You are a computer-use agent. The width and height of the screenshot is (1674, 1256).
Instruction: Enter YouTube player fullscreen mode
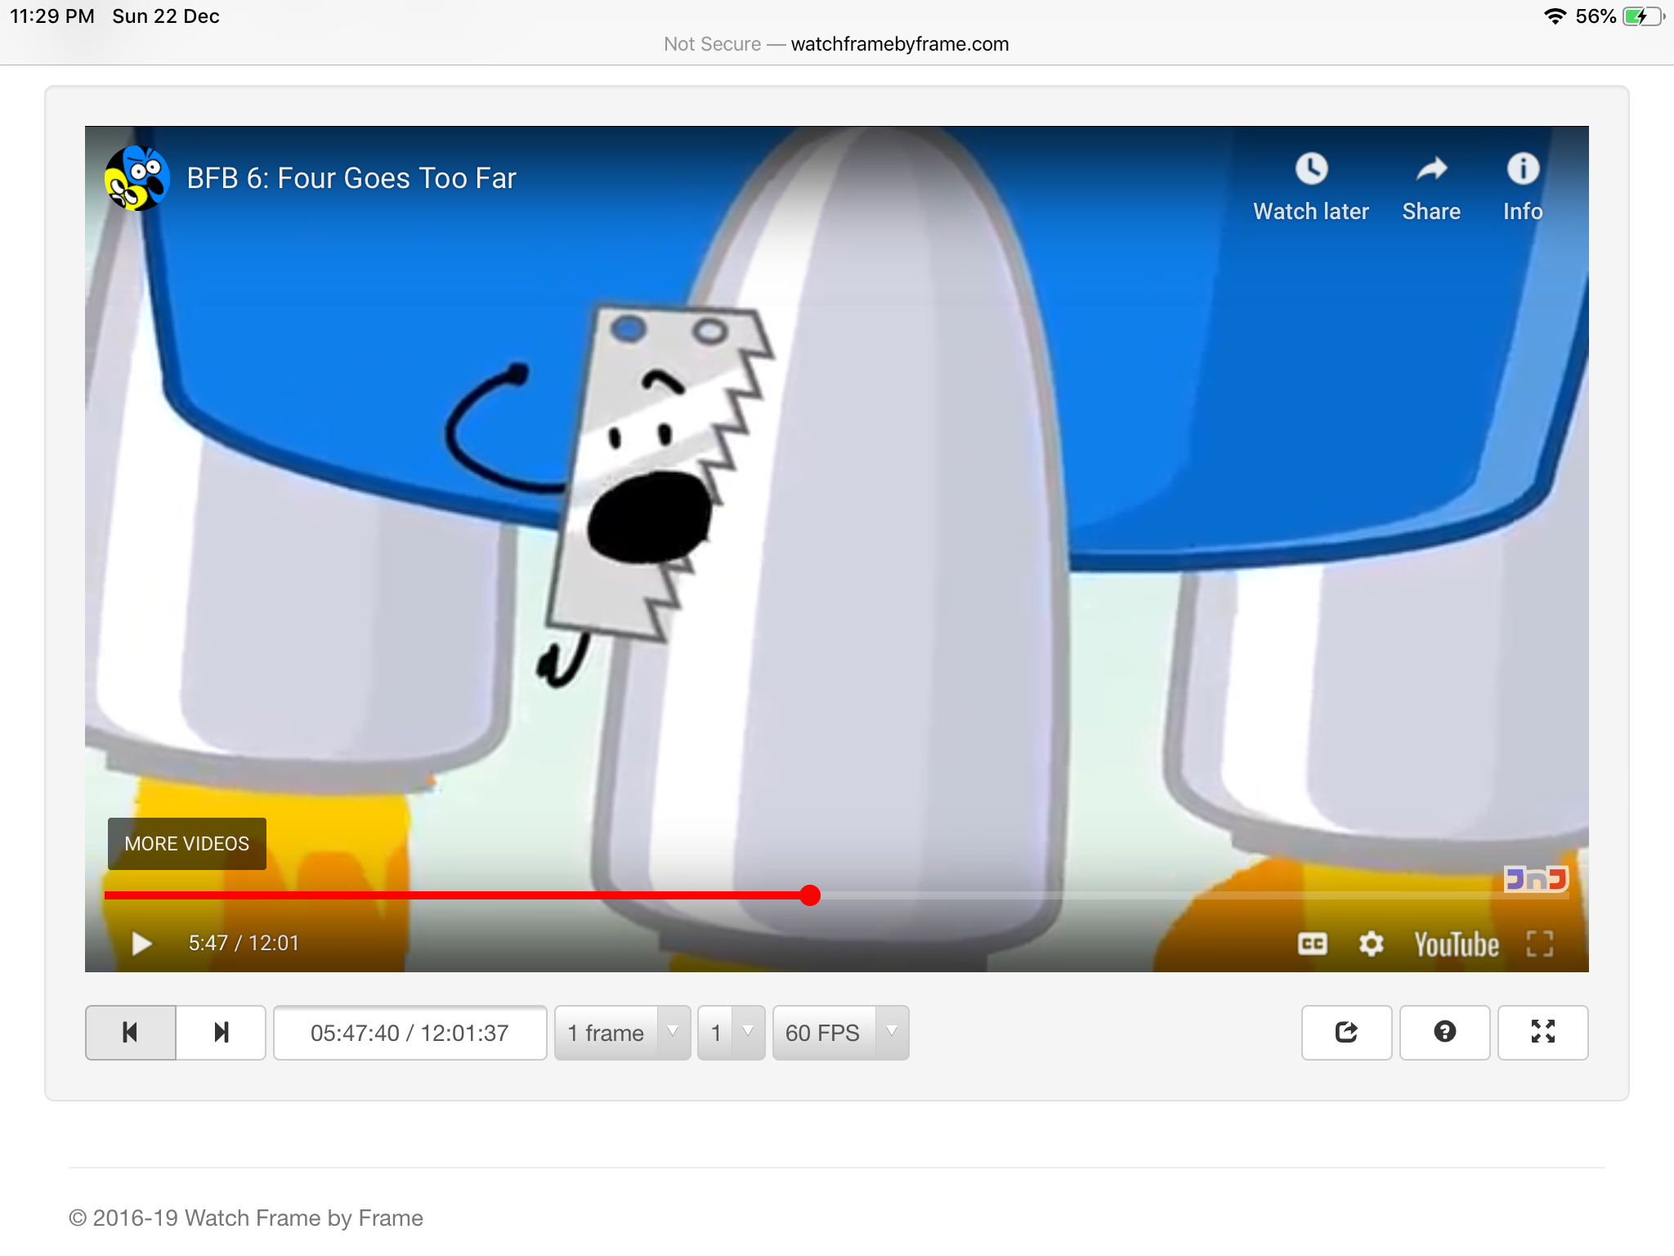pos(1540,944)
